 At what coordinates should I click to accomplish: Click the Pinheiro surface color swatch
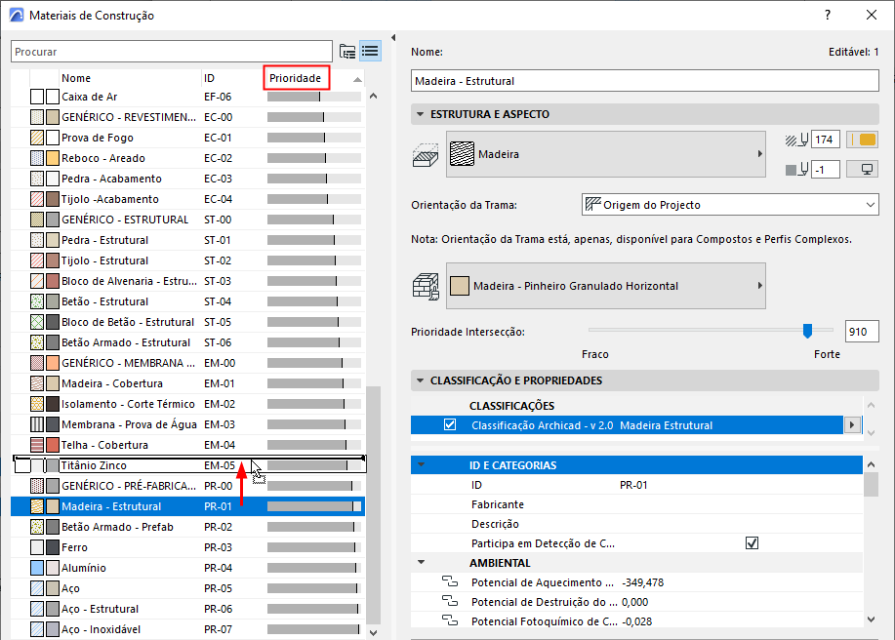pyautogui.click(x=460, y=286)
